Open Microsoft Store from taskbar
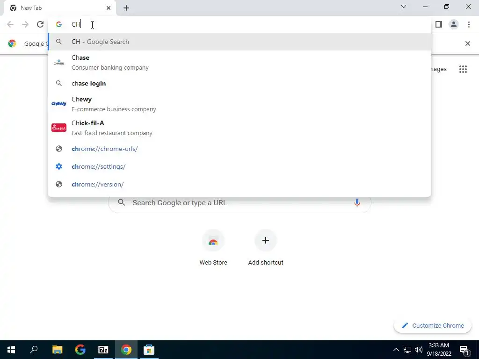479x359 pixels. (149, 350)
